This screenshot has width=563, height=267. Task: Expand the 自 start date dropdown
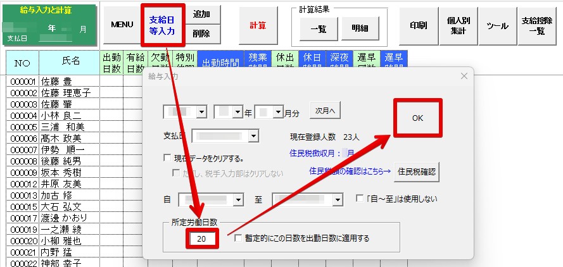(238, 200)
